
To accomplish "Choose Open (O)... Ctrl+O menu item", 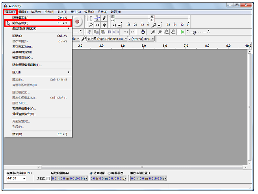I will pos(38,23).
